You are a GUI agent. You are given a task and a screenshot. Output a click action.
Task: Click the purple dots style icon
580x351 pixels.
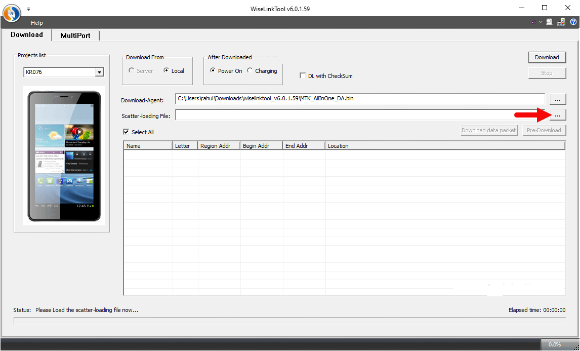[x=534, y=22]
